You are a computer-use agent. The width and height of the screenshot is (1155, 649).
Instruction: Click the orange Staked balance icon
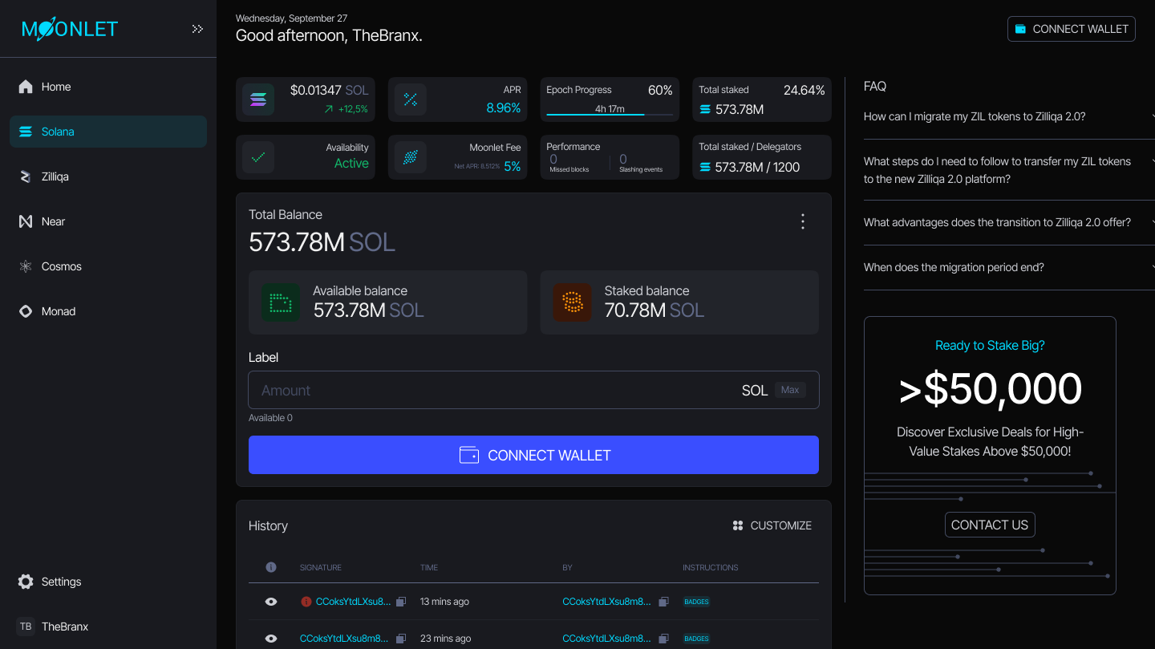click(x=573, y=302)
